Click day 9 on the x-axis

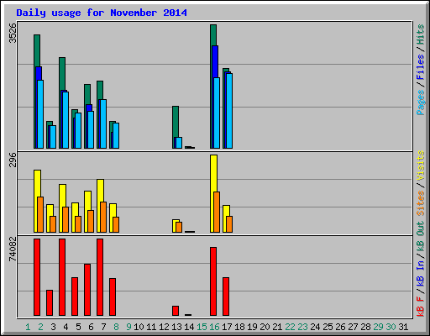click(x=128, y=327)
